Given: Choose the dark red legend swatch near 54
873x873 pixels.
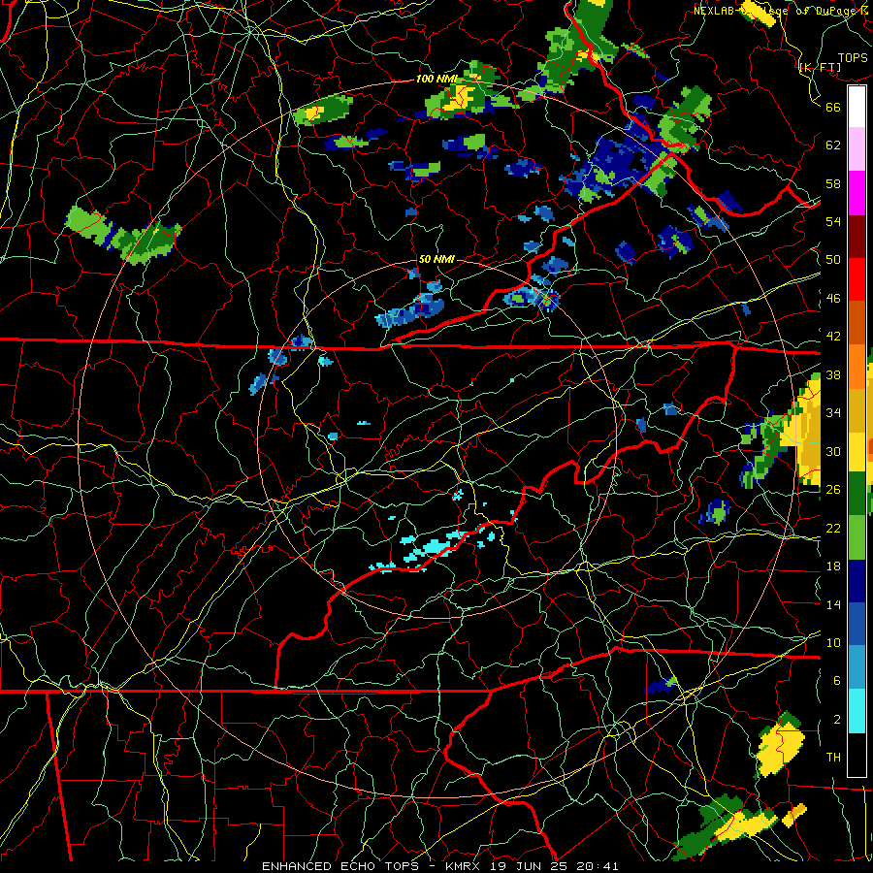Looking at the screenshot, I should (857, 236).
